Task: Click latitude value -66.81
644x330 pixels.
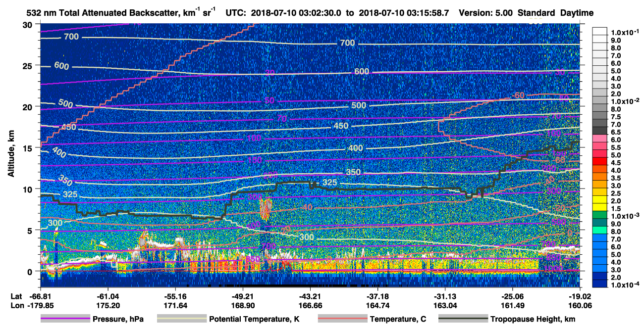Action: point(40,296)
